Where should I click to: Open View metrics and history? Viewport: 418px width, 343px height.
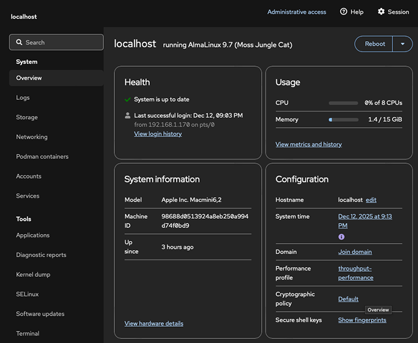click(308, 145)
